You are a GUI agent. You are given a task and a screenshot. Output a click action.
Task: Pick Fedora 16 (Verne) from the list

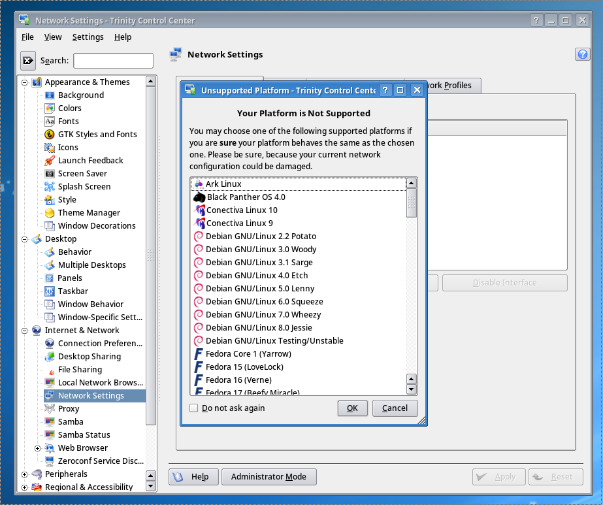click(x=299, y=380)
